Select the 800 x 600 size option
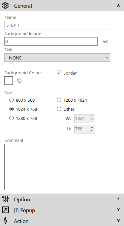The height and width of the screenshot is (226, 124). pos(11,100)
